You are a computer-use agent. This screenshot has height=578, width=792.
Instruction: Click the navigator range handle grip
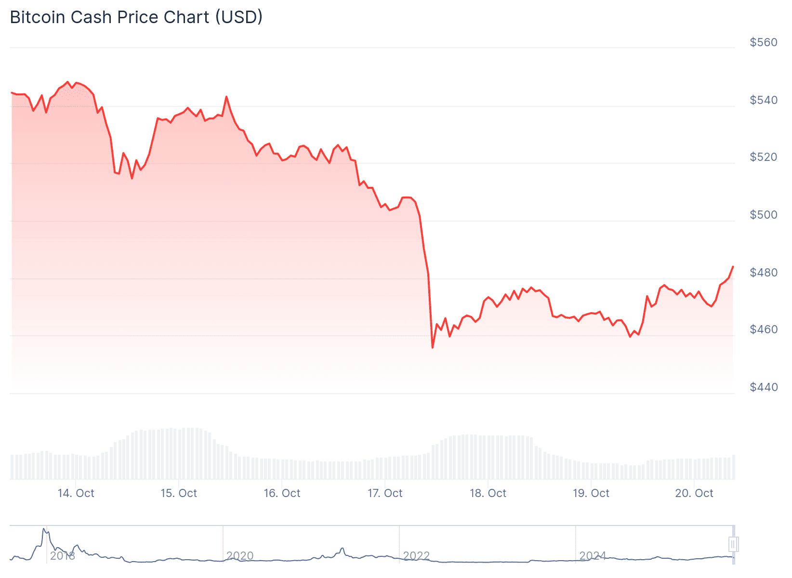(733, 544)
